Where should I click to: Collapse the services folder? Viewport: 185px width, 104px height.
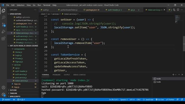click(17, 65)
